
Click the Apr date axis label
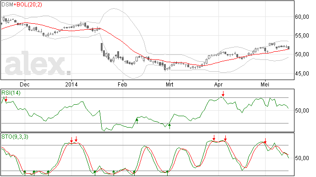pyautogui.click(x=218, y=85)
